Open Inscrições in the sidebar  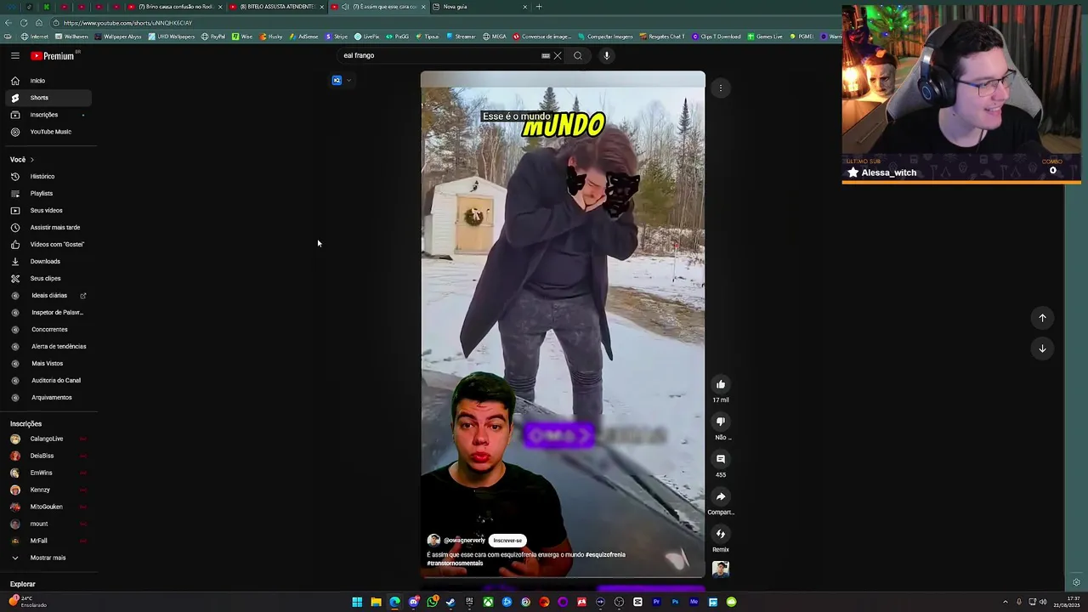[49, 115]
